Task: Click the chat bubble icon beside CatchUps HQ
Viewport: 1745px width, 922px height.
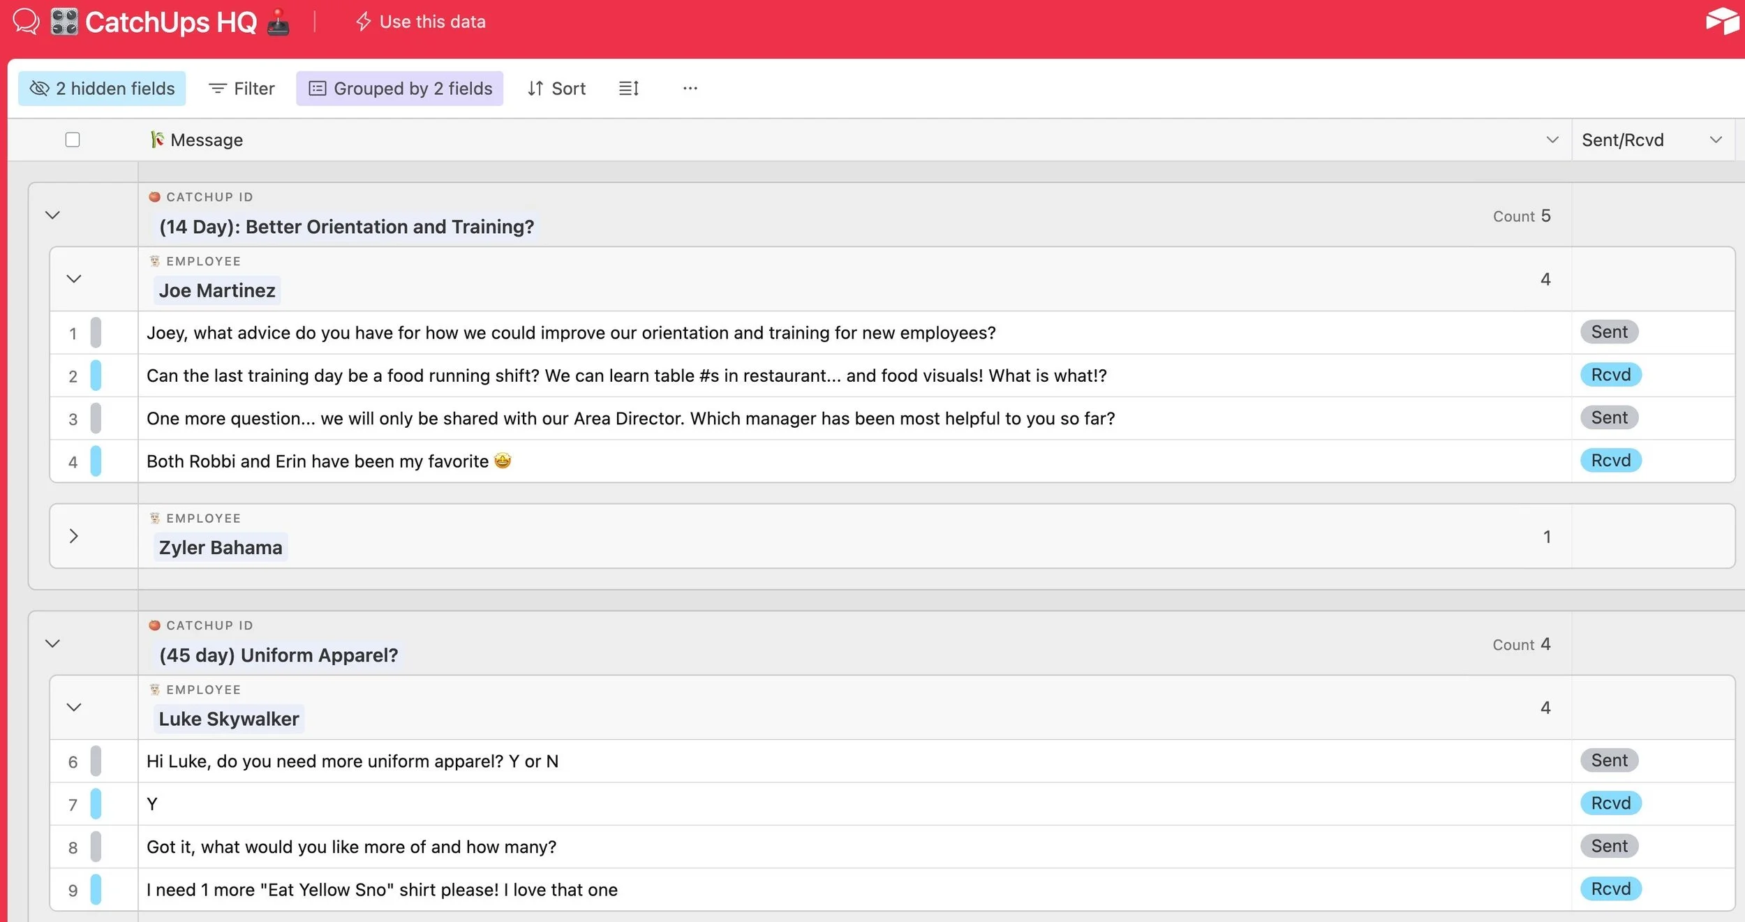Action: 26,22
